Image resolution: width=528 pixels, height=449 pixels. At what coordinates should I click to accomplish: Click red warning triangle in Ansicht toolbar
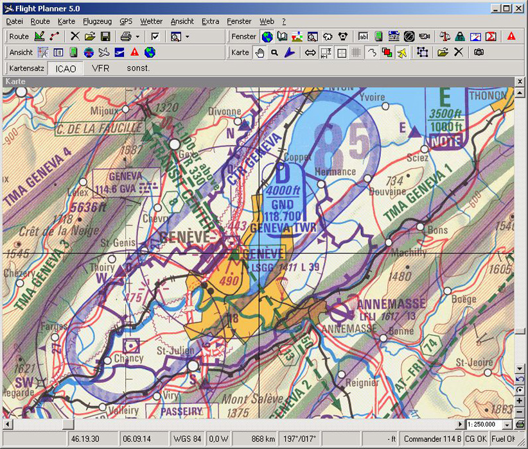pos(135,52)
